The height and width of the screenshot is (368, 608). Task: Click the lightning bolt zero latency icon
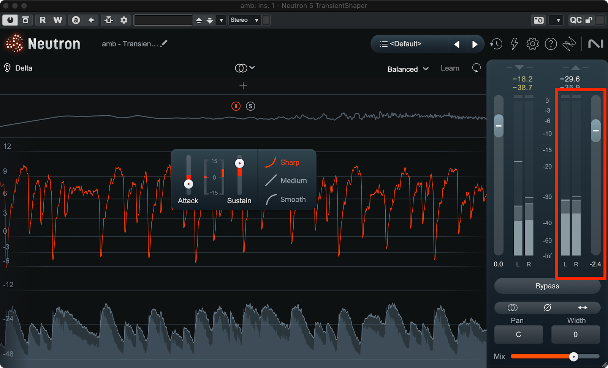pos(514,44)
